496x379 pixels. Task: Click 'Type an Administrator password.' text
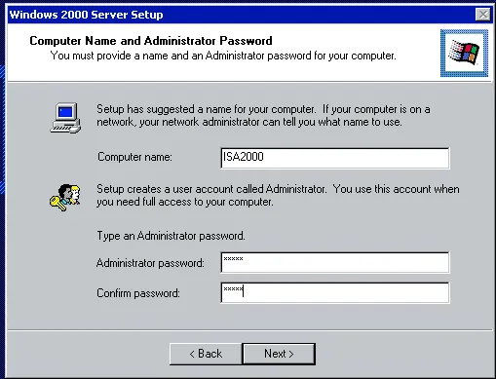[171, 236]
